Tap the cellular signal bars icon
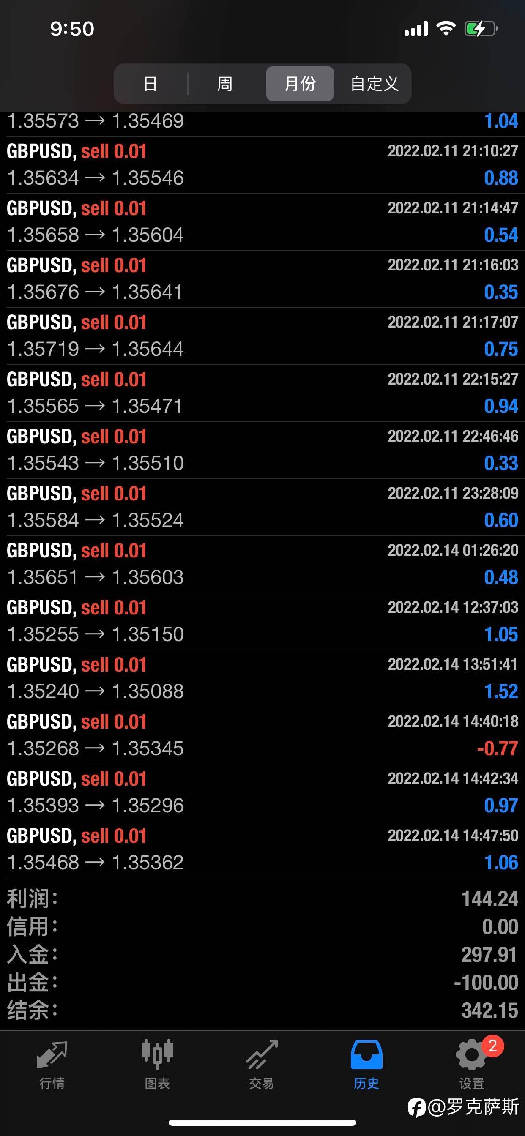The height and width of the screenshot is (1136, 525). 416,29
